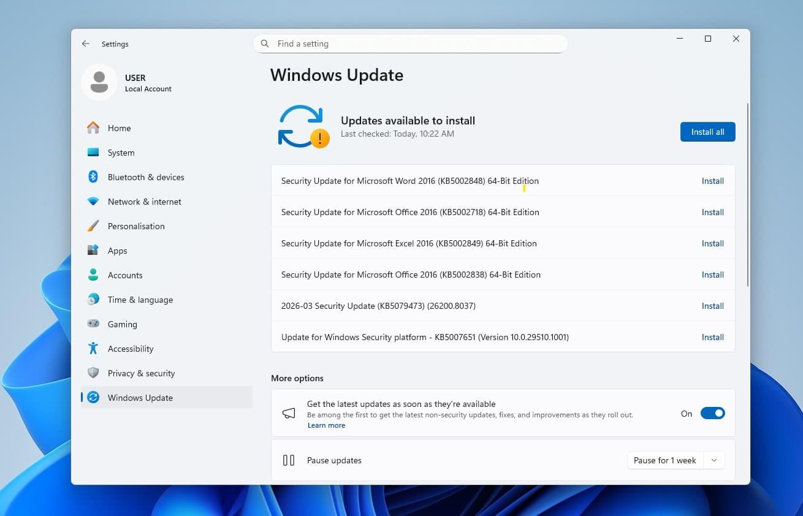
Task: Open the Home page via house icon
Action: point(93,128)
